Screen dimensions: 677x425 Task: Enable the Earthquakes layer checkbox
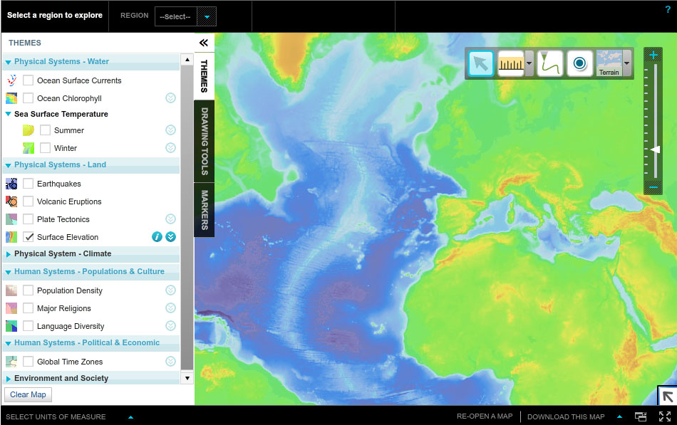tap(29, 184)
